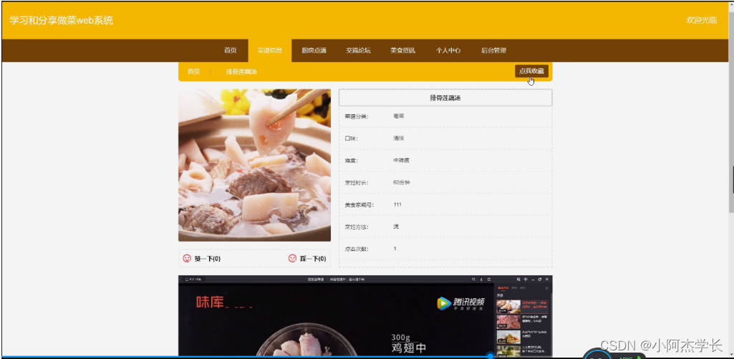Open the 个人中心 tab
The width and height of the screenshot is (734, 359).
point(448,51)
